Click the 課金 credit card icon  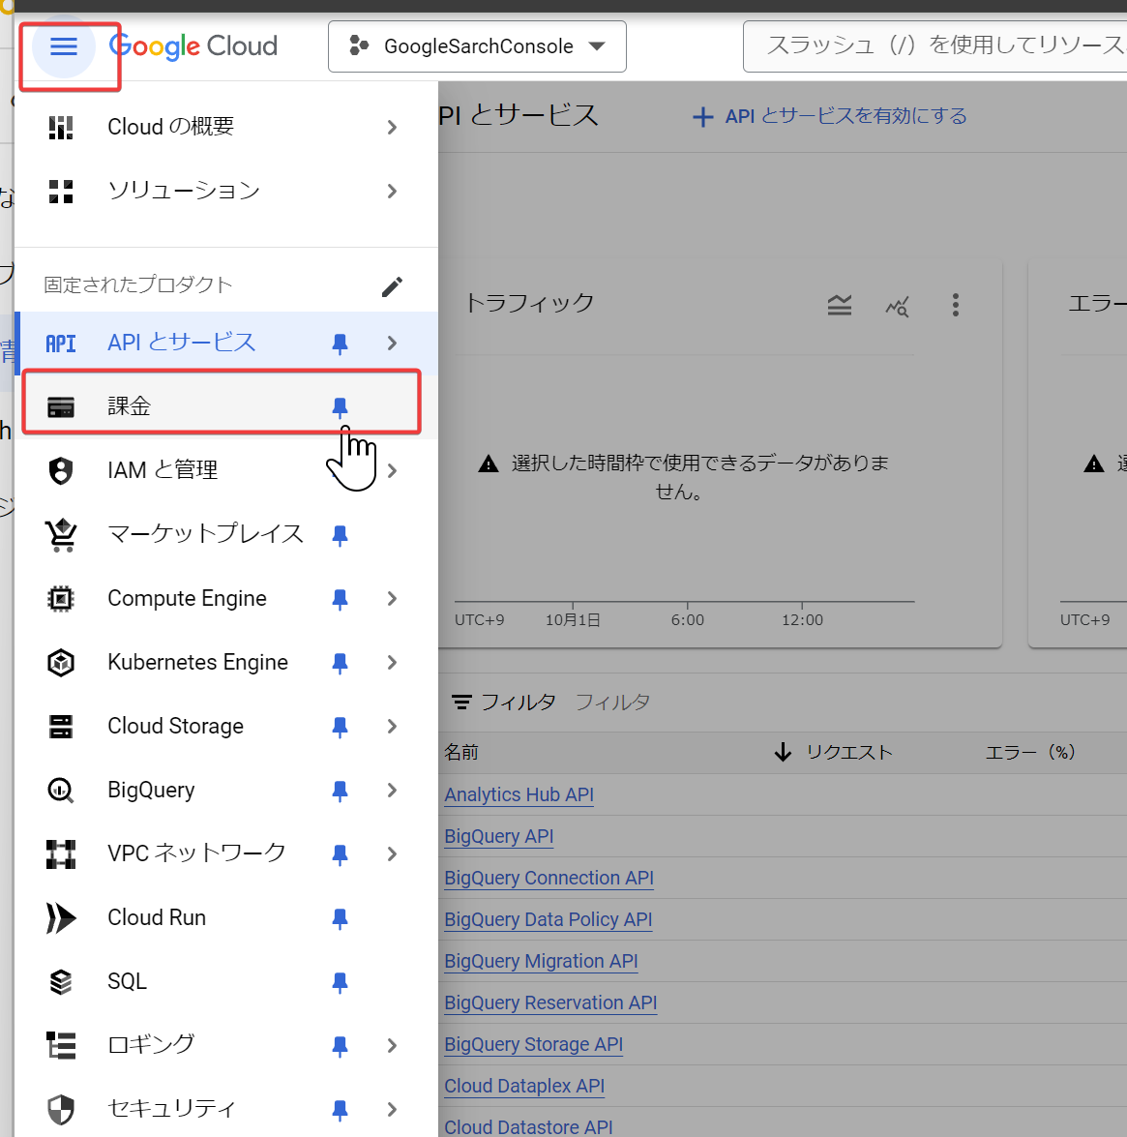pyautogui.click(x=61, y=407)
